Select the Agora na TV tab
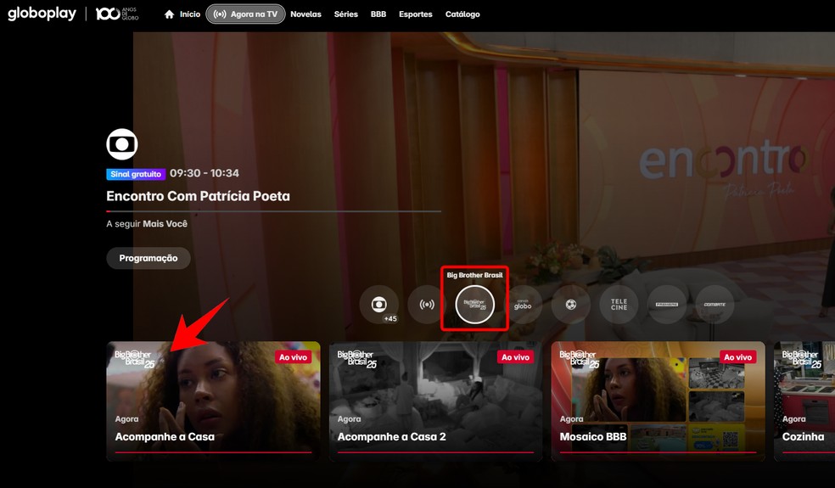835x488 pixels. pyautogui.click(x=245, y=14)
